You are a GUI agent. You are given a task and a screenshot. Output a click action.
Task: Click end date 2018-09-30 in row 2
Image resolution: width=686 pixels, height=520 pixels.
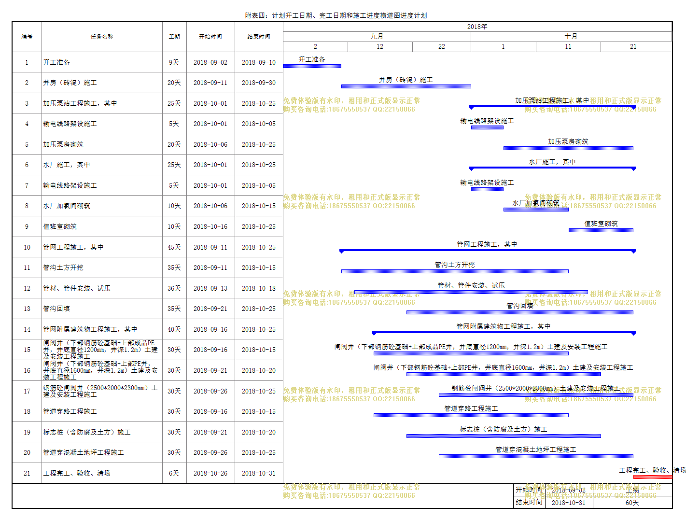pyautogui.click(x=259, y=83)
